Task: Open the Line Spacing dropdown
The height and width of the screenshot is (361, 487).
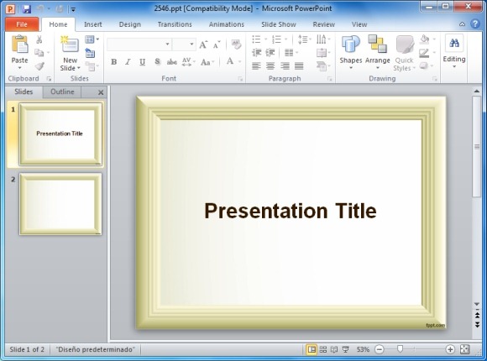Action: [x=304, y=39]
